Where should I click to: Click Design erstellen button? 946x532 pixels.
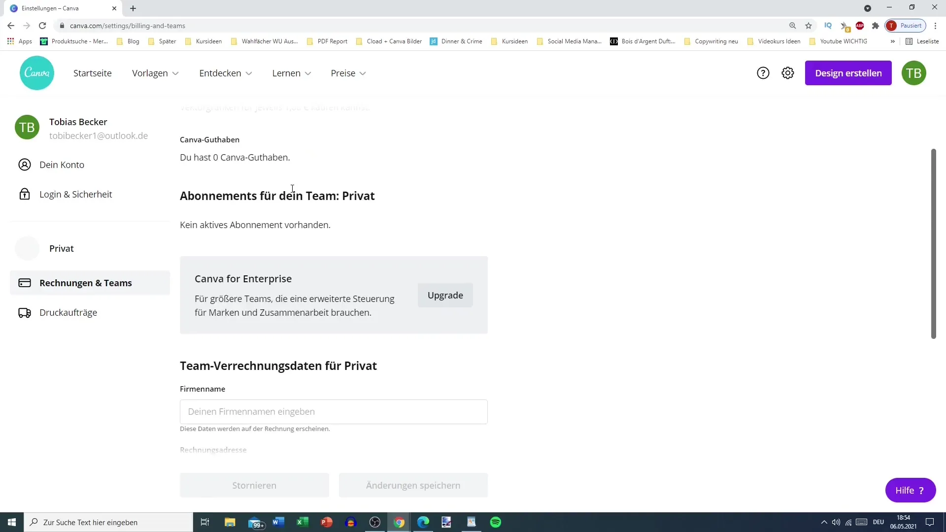848,73
